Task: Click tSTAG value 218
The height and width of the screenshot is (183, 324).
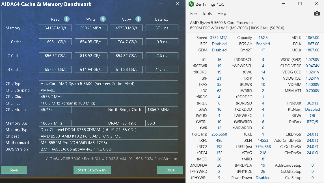Action: tap(263, 153)
